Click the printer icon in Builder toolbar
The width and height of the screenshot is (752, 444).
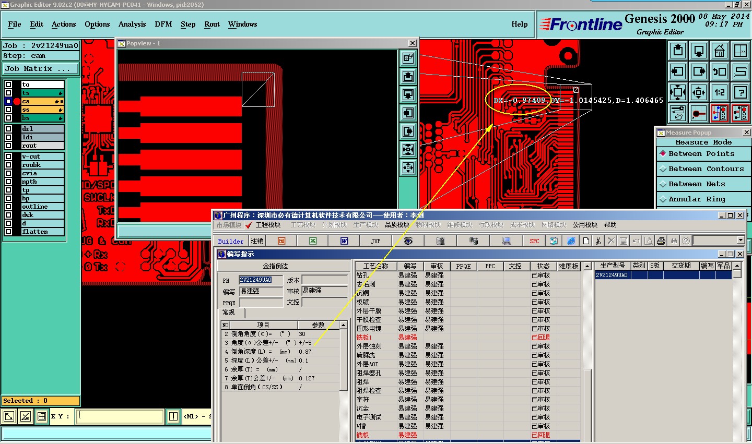661,241
